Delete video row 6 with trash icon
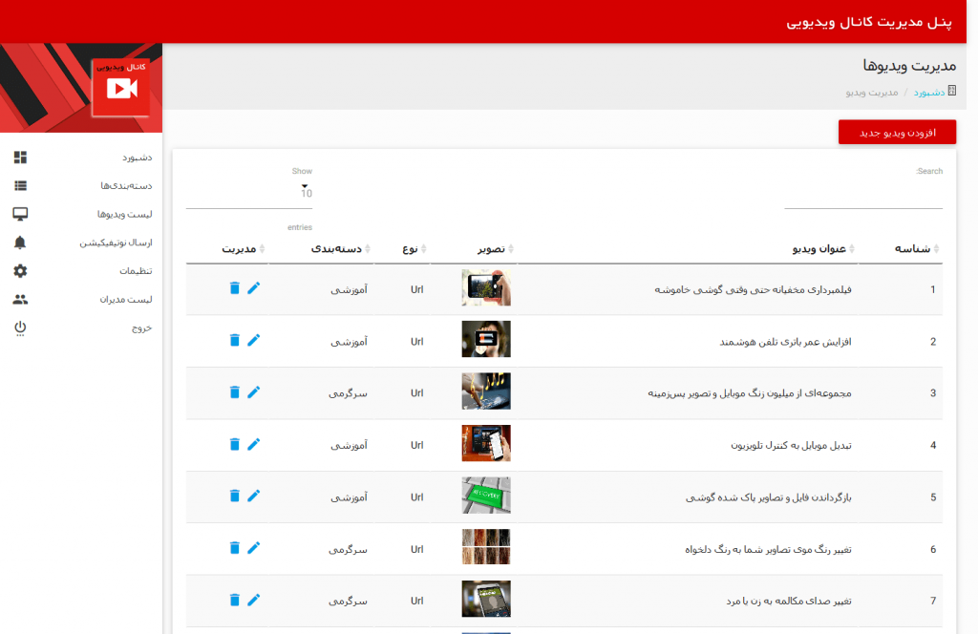This screenshot has width=978, height=634. (x=235, y=548)
